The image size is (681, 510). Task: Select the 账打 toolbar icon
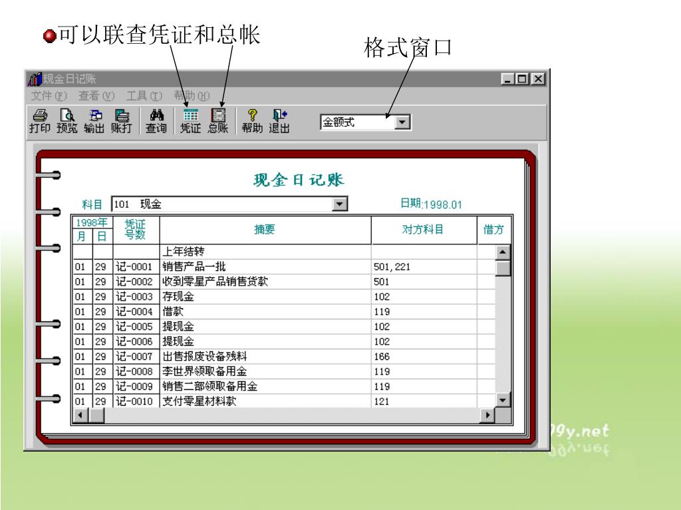pyautogui.click(x=122, y=121)
